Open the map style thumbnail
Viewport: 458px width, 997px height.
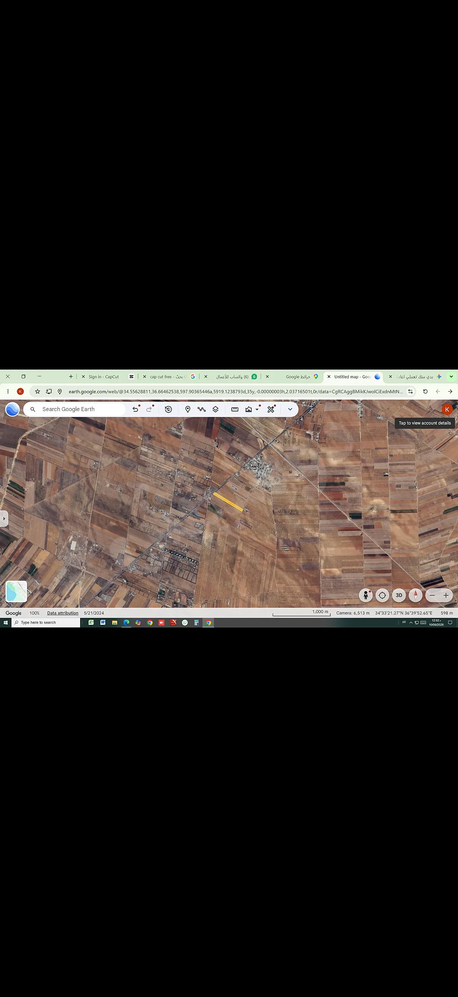click(x=16, y=591)
